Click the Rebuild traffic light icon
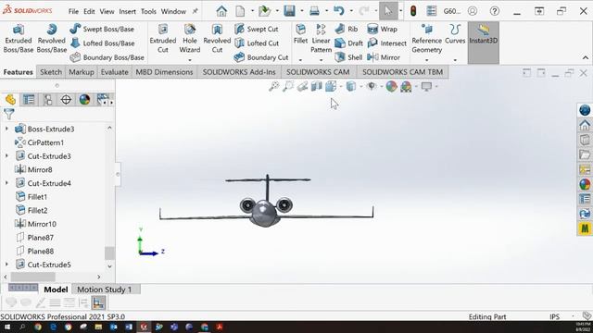This screenshot has width=593, height=333. [x=413, y=11]
